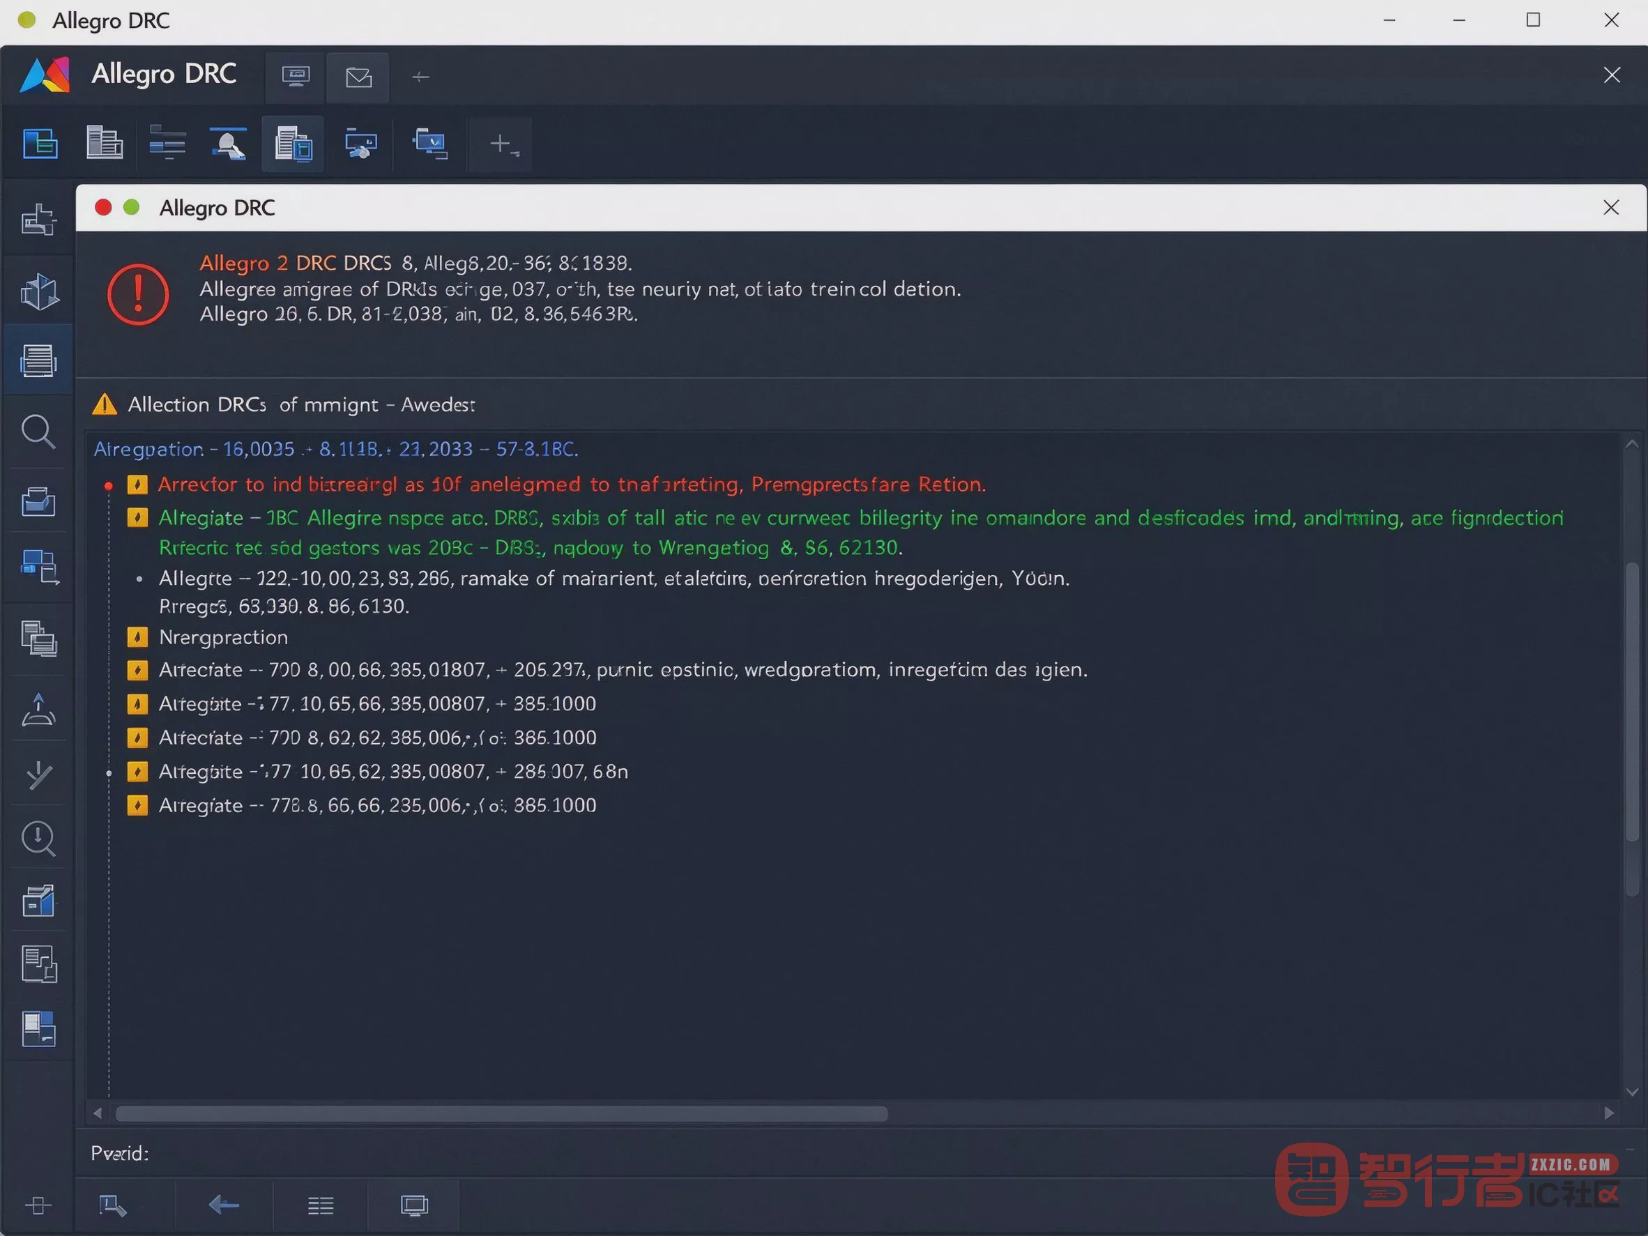Select the search-under-line toolbar icon
Screen dimensions: 1648x1236
(229, 143)
